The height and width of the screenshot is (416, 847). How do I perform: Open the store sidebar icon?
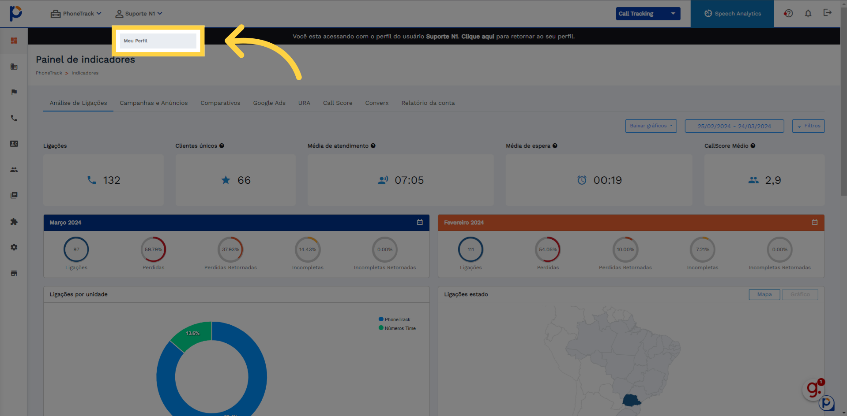[14, 273]
